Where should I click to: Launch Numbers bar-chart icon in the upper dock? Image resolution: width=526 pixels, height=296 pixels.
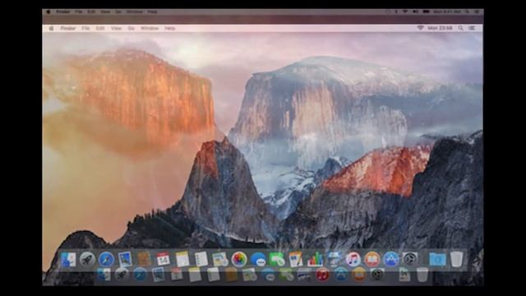315,260
